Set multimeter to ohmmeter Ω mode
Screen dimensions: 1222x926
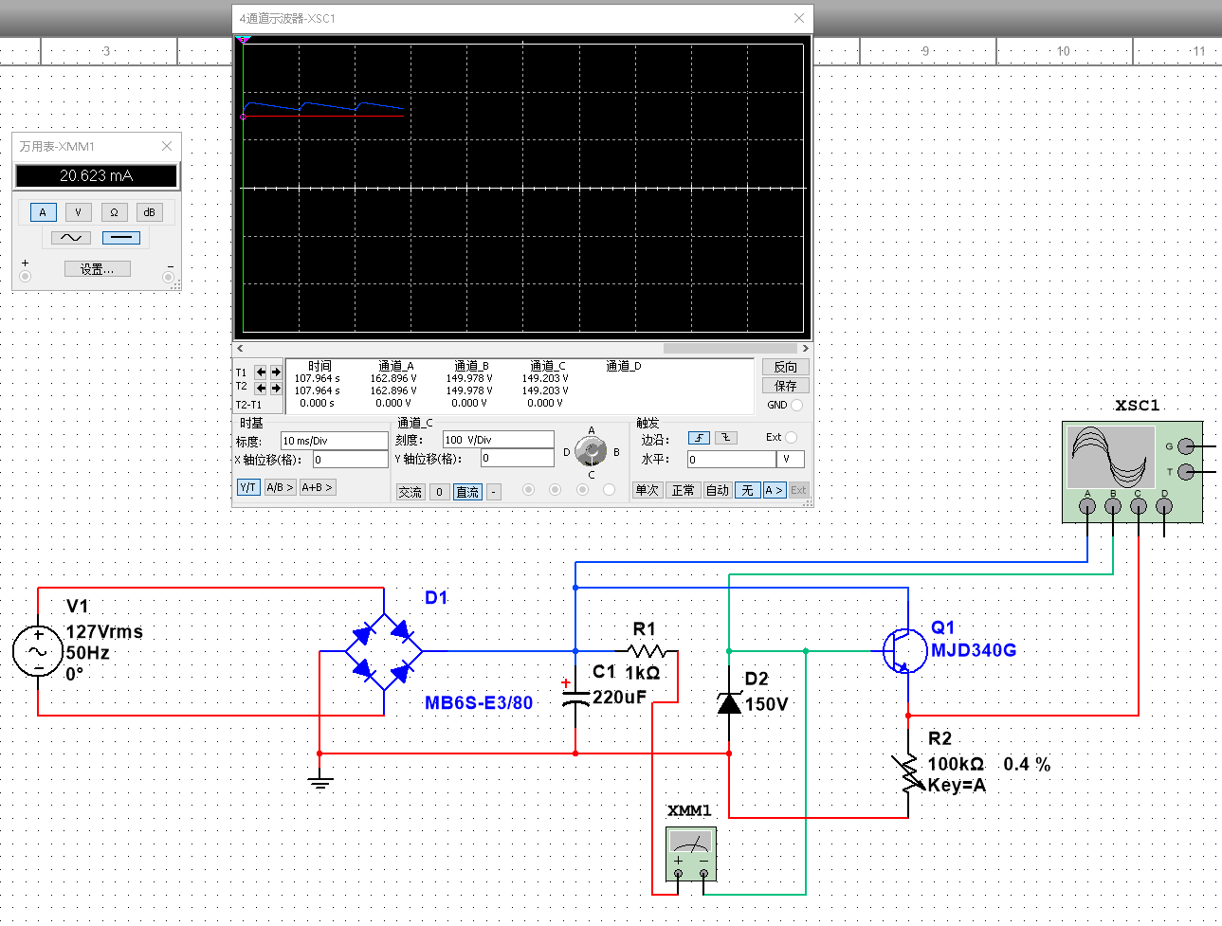pos(114,212)
